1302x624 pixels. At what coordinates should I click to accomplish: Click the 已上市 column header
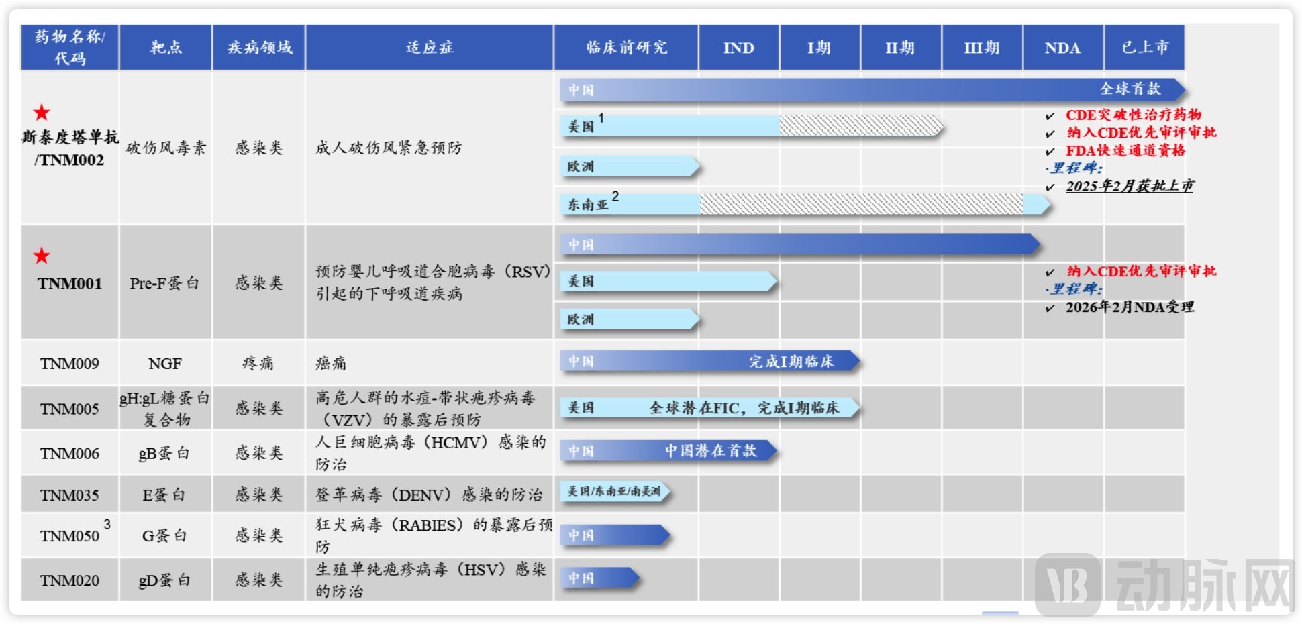pos(1144,48)
